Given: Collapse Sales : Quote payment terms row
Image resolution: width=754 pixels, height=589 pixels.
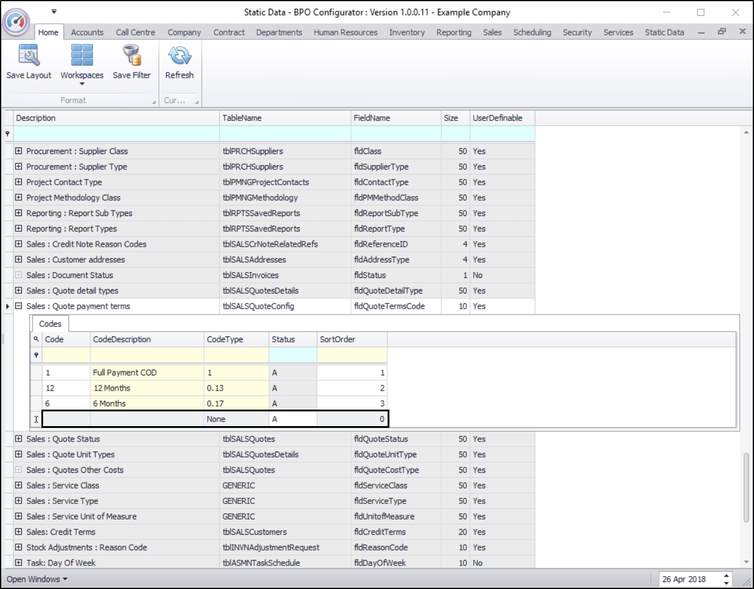Looking at the screenshot, I should point(18,306).
